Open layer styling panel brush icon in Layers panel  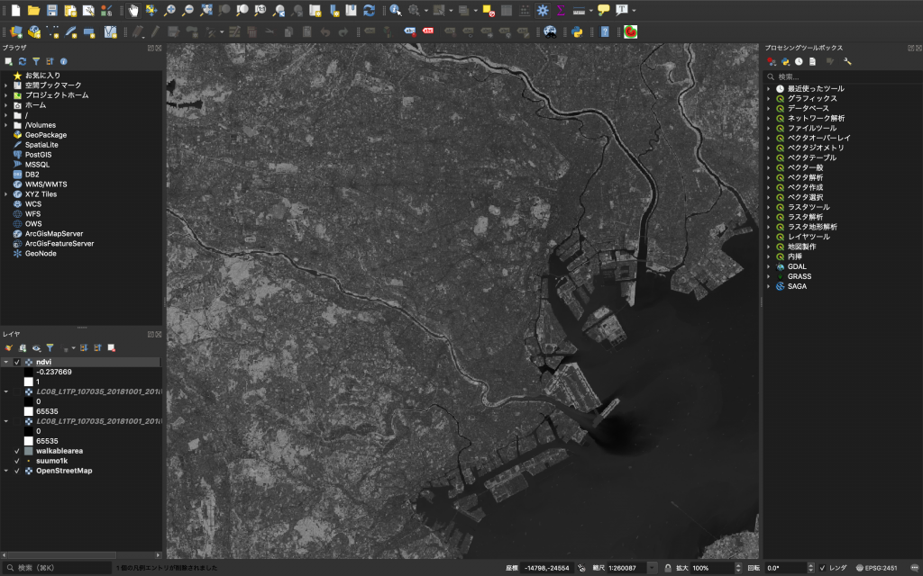tap(9, 348)
